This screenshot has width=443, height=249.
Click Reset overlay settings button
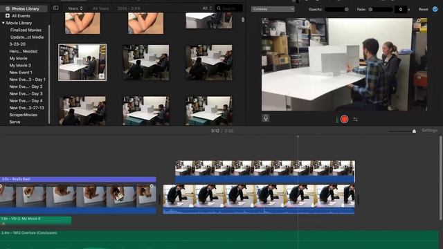coord(423,9)
